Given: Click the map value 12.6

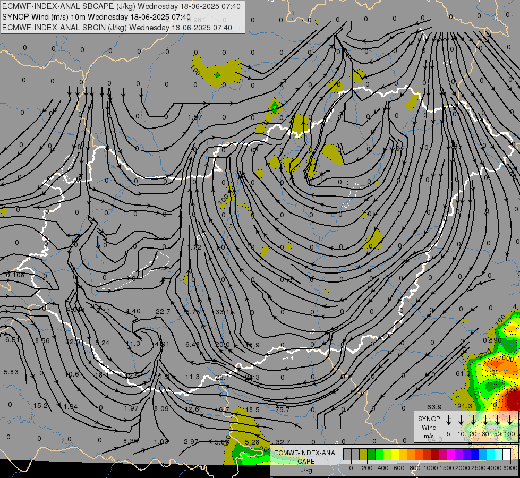Looking at the screenshot, I should pyautogui.click(x=192, y=409).
